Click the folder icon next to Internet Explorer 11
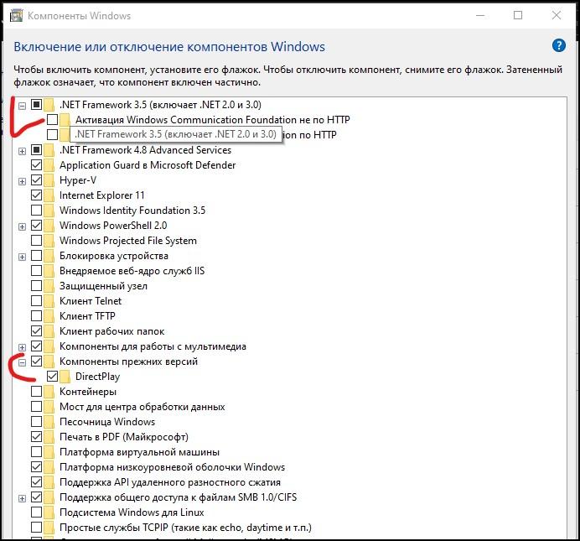580x541 pixels. click(x=49, y=195)
